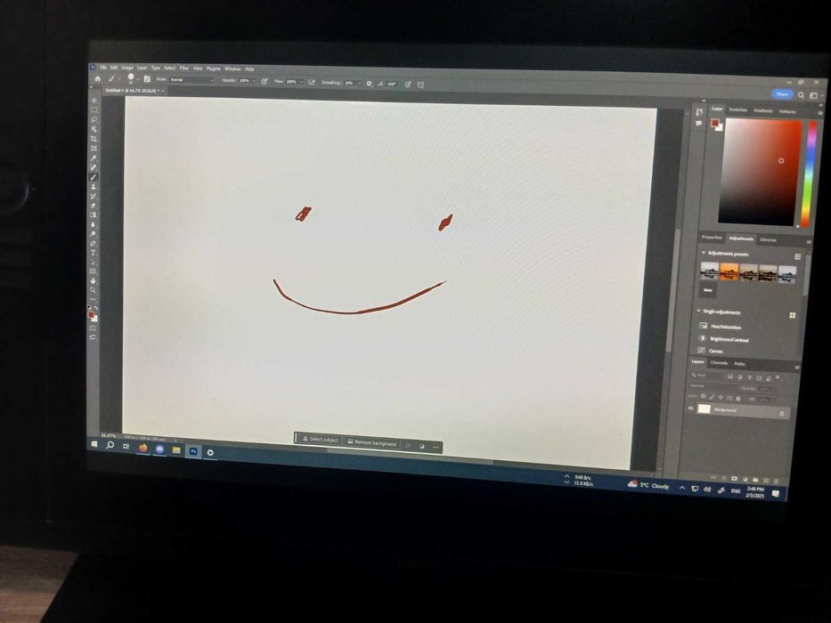The image size is (831, 623).
Task: Click the rainbow hue slider strip
Action: tap(809, 174)
